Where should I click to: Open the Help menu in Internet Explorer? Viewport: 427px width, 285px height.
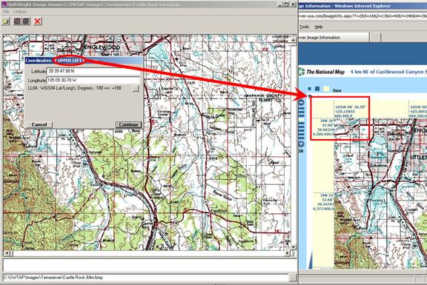(319, 27)
